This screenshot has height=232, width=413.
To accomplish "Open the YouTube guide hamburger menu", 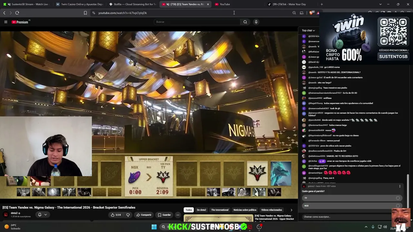I will pyautogui.click(x=5, y=22).
